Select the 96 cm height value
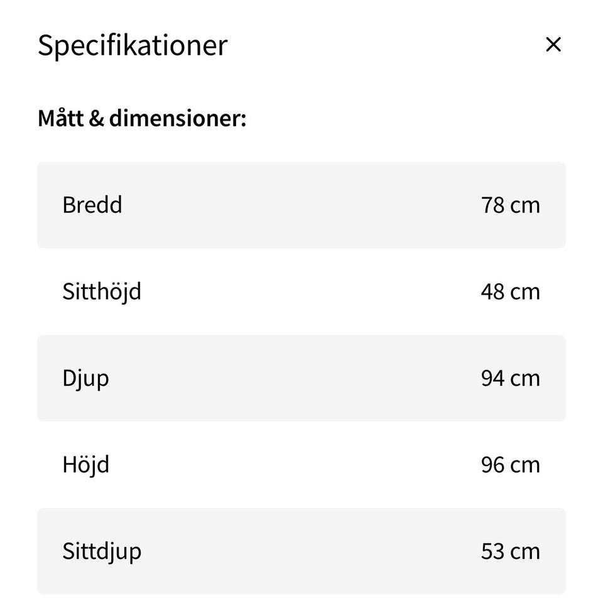This screenshot has height=610, width=603. click(x=510, y=465)
